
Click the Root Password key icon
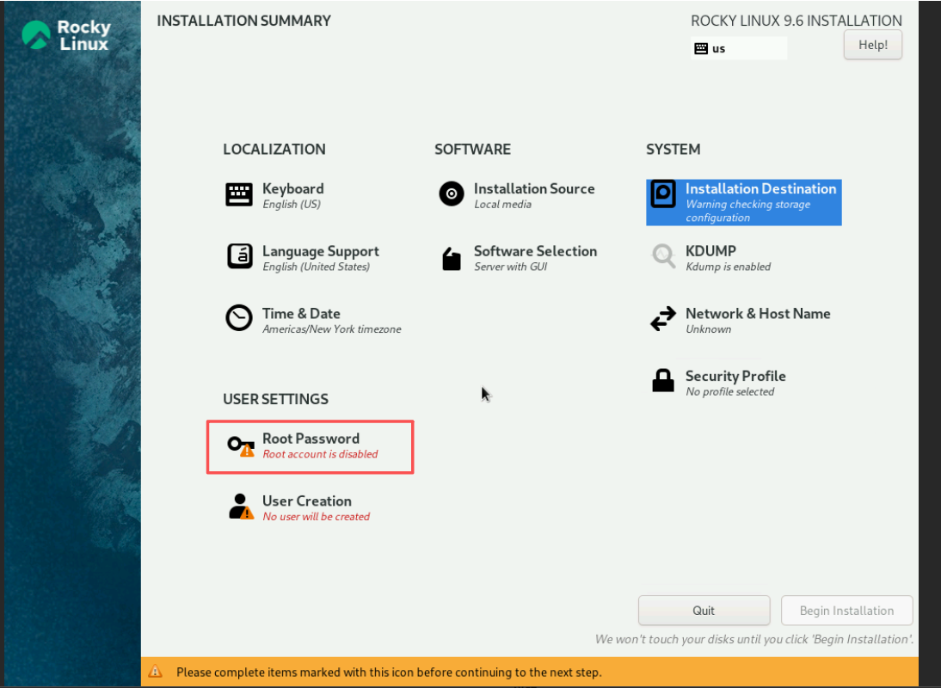[239, 445]
